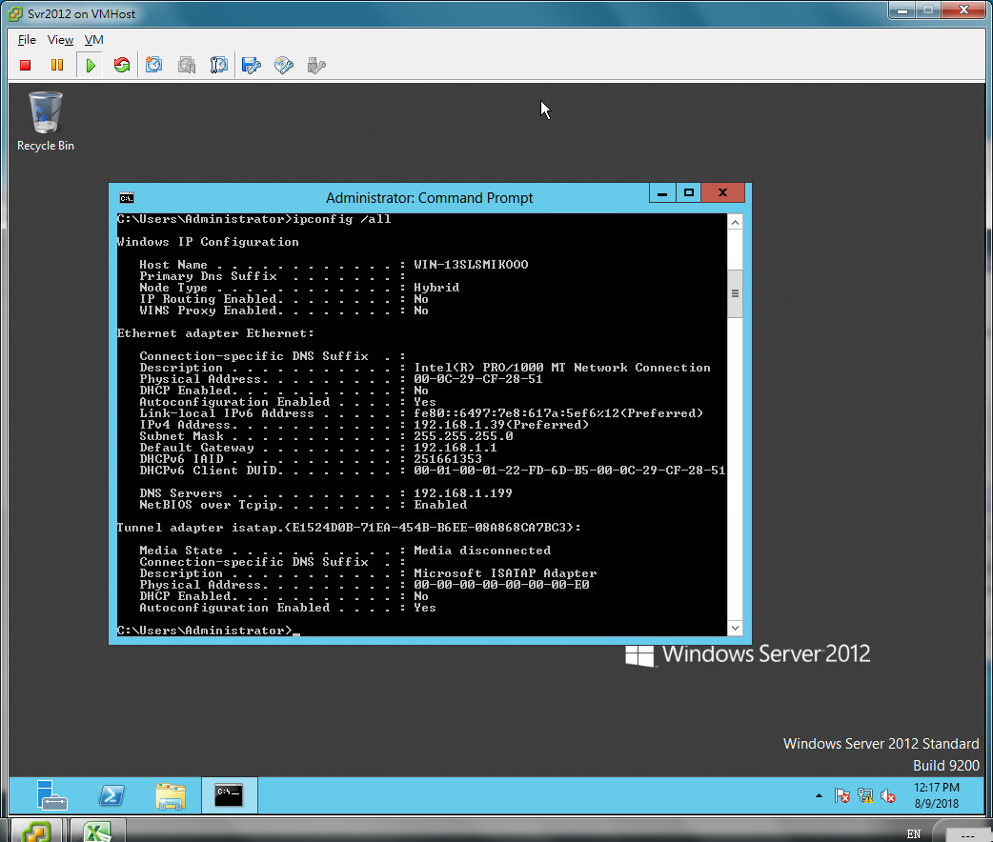Open the snapshot manager icon
This screenshot has width=993, height=842.
pos(218,65)
